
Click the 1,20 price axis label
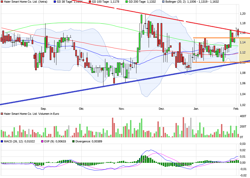click(242, 14)
